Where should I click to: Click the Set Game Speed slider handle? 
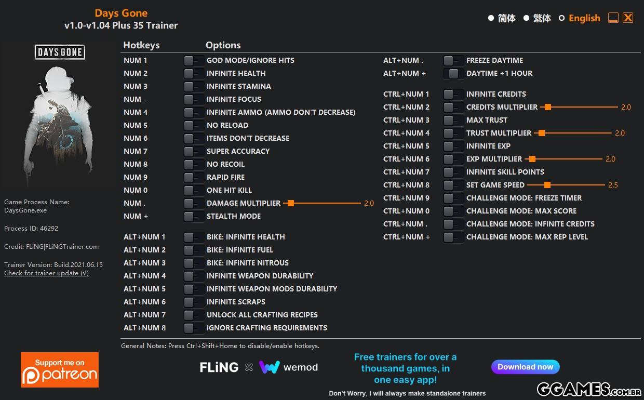tap(547, 185)
